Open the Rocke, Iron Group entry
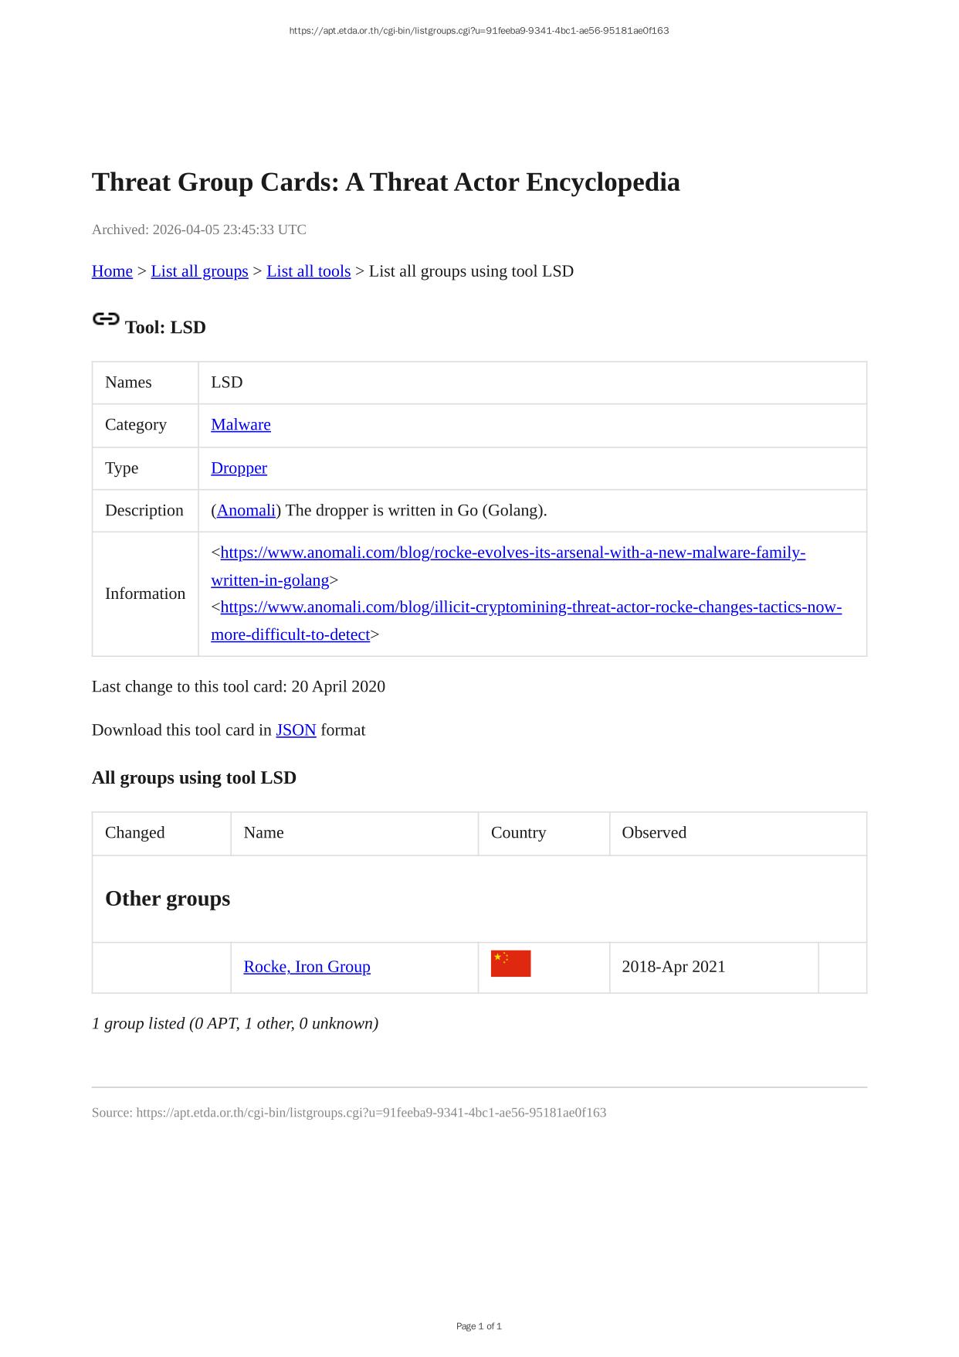 pyautogui.click(x=307, y=967)
